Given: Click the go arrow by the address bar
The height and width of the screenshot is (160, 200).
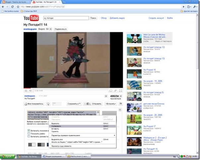Looking at the screenshot, I should (x=183, y=7).
